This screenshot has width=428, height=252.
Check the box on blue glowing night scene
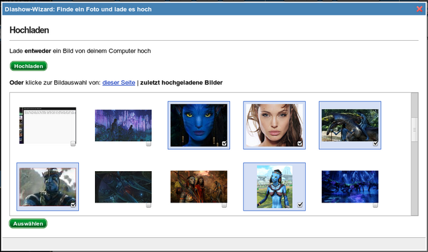click(x=375, y=205)
